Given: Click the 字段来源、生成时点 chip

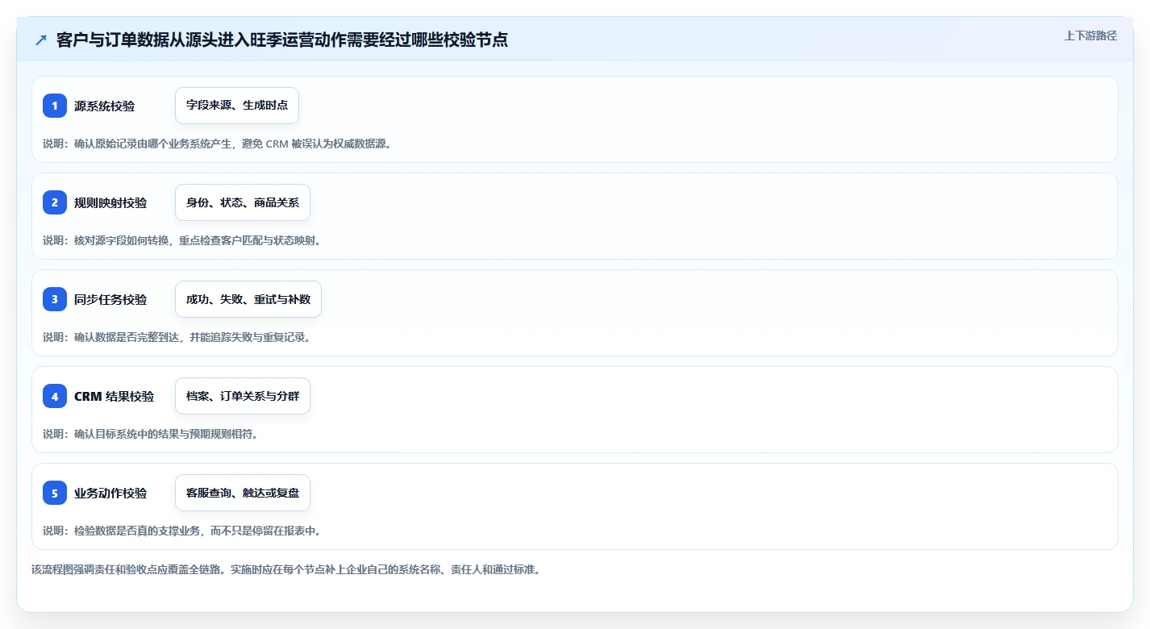Looking at the screenshot, I should [237, 106].
